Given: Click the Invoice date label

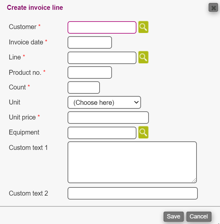Looking at the screenshot, I should click(x=26, y=42).
